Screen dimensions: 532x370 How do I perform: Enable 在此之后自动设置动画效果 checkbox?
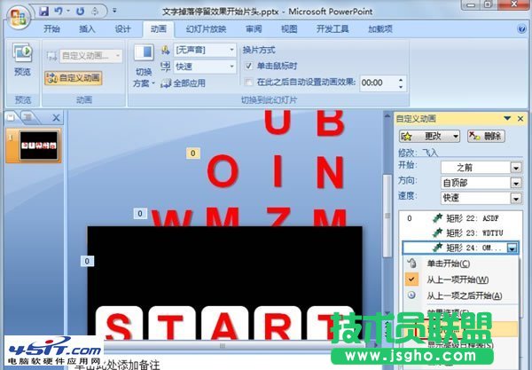248,83
